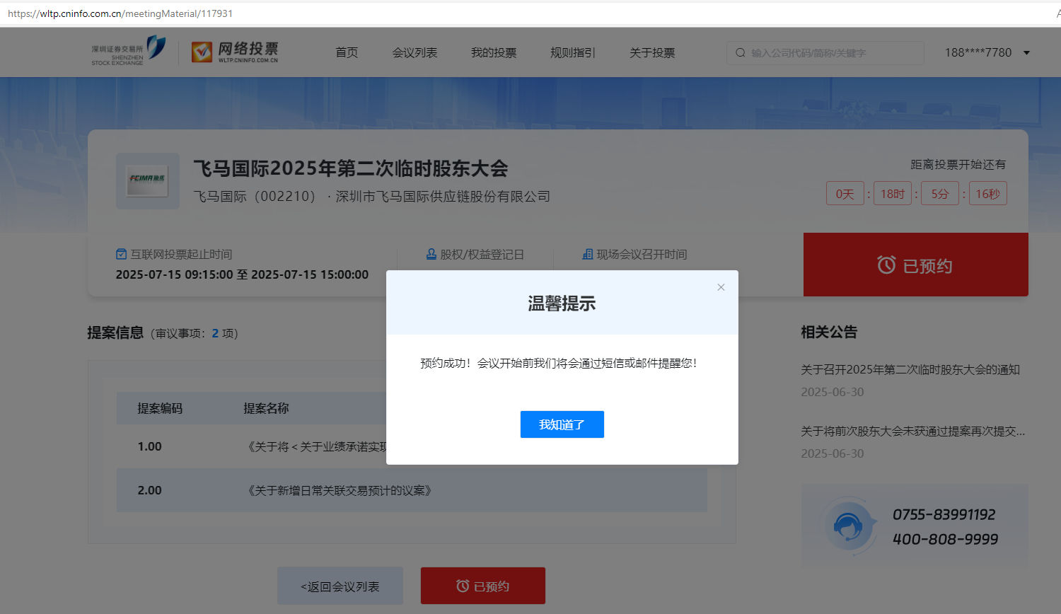Click the phone number 0755-83991192
Viewport: 1061px width, 614px height.
[x=944, y=514]
